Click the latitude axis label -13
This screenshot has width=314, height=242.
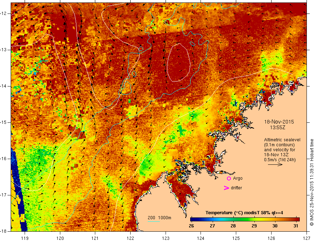4,50
